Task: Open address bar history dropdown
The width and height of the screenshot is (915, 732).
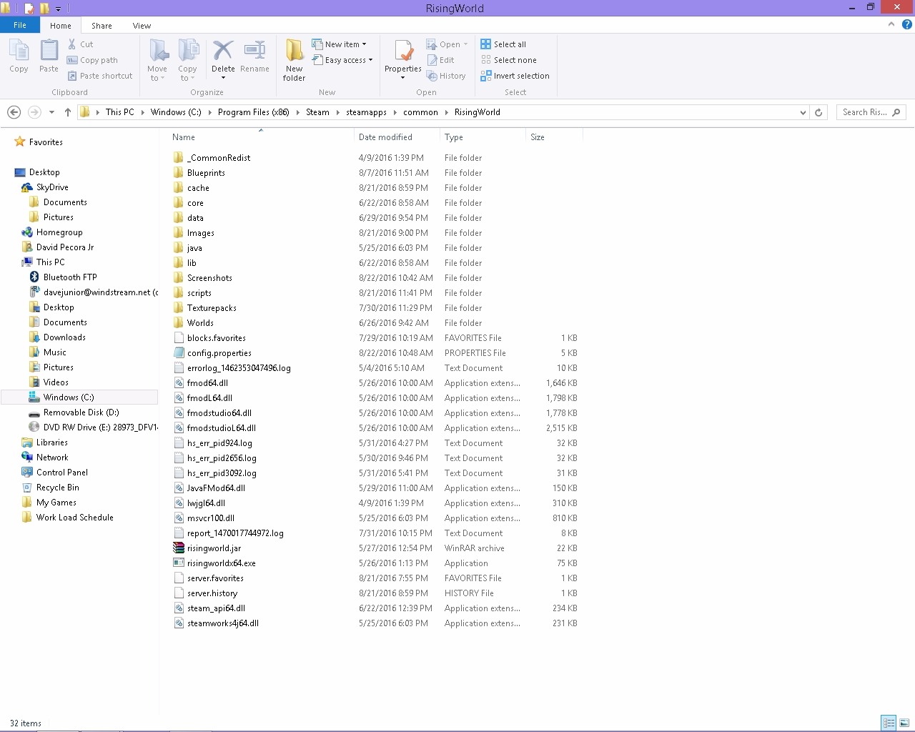Action: click(803, 112)
